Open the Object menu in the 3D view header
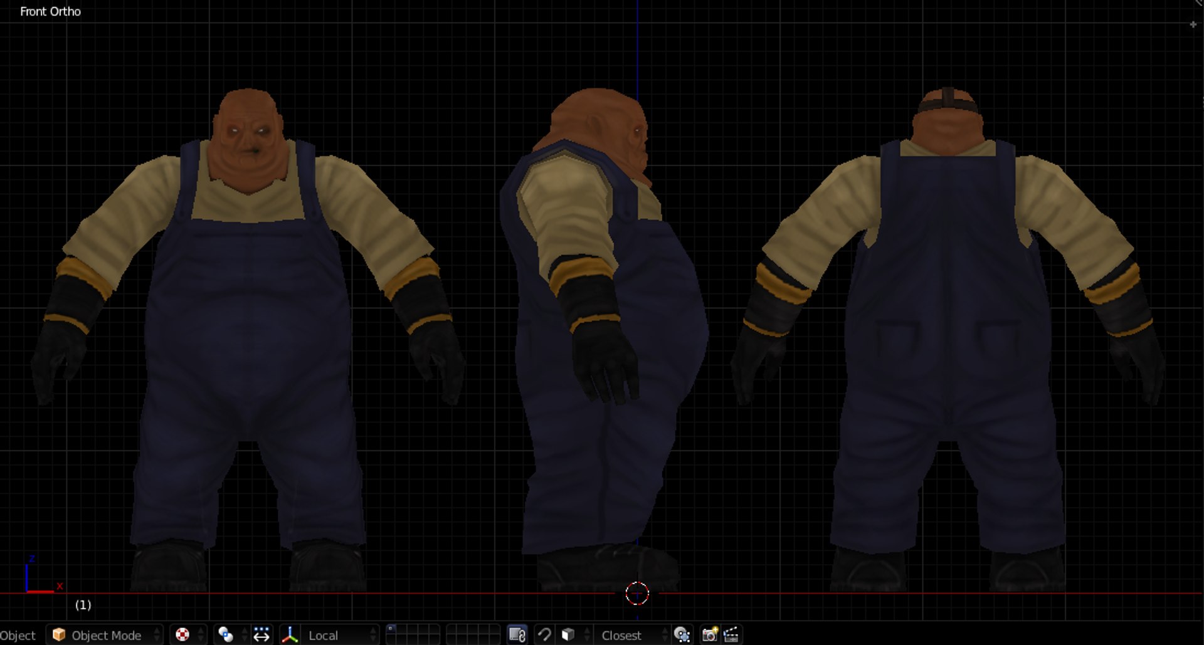 pyautogui.click(x=18, y=635)
